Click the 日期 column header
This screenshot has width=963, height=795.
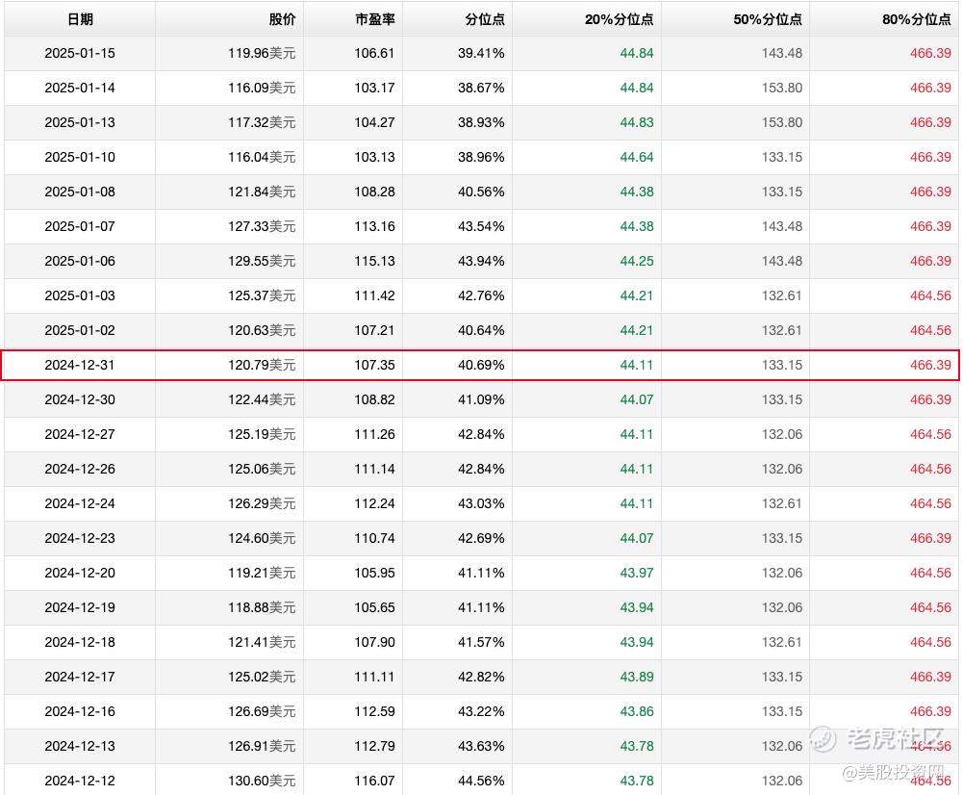tap(80, 19)
